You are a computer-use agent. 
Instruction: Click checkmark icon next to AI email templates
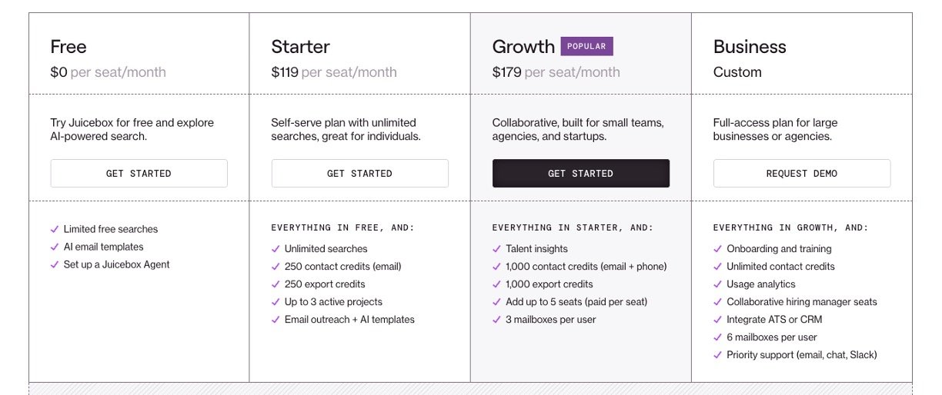(x=55, y=247)
